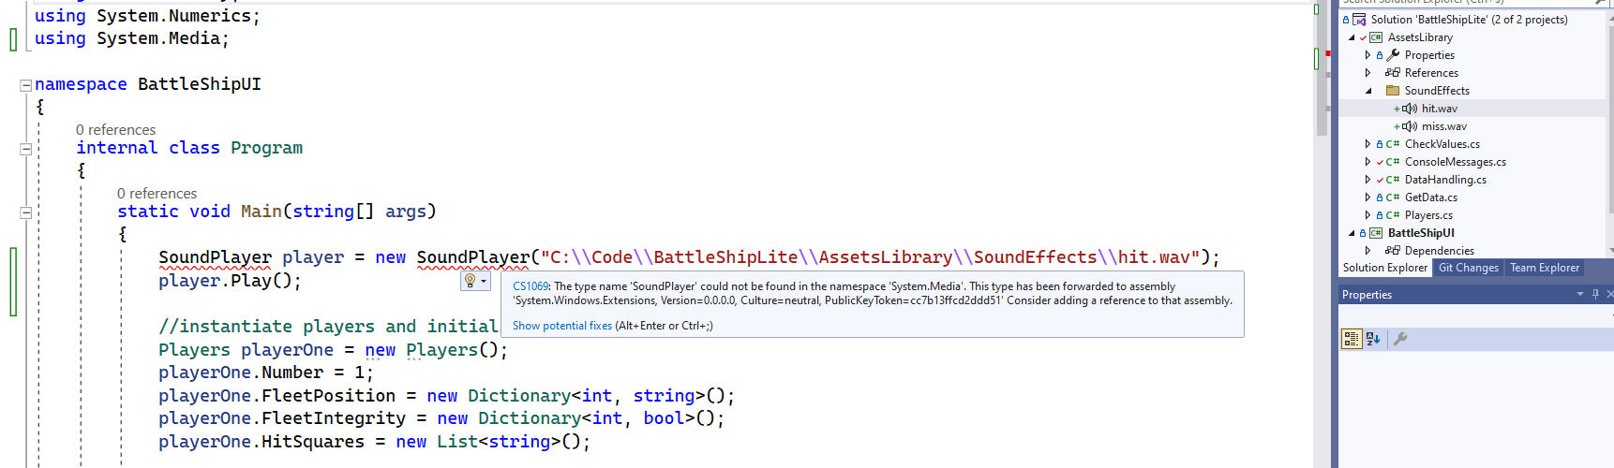Select Alphabetical sort in Properties panel

(x=1373, y=339)
